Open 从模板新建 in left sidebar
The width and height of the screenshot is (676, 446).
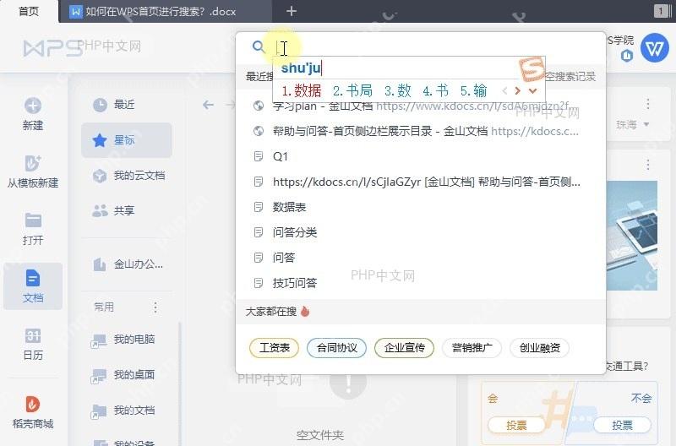33,171
